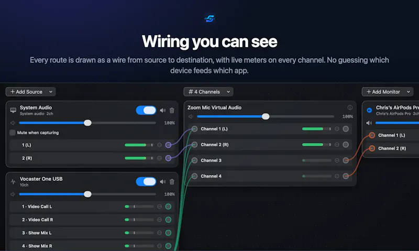Viewport: 419px width, 251px height.
Task: Toggle the System Audio source switch
Action: pos(146,110)
